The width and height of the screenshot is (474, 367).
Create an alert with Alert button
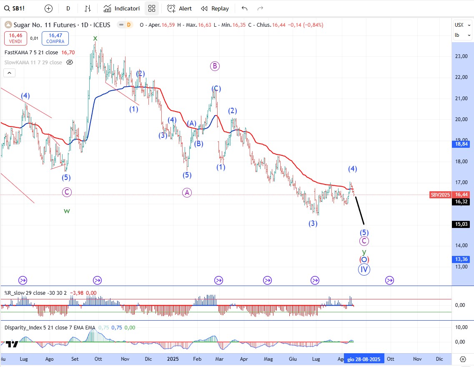click(x=180, y=8)
